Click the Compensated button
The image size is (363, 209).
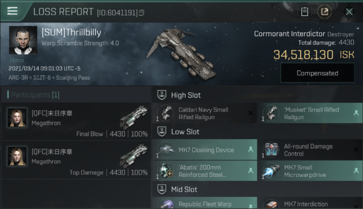[317, 73]
